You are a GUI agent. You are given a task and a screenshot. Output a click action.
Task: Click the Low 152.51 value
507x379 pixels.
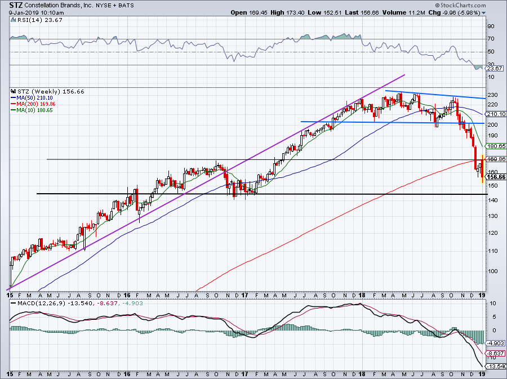click(325, 12)
